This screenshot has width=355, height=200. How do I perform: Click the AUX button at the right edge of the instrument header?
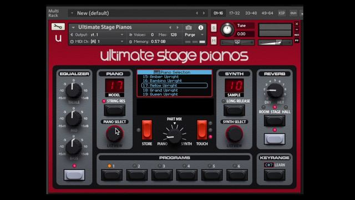pyautogui.click(x=297, y=34)
